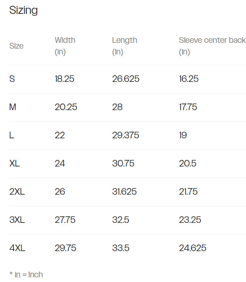This screenshot has width=246, height=282.
Task: Click the Sizing heading
Action: click(23, 10)
